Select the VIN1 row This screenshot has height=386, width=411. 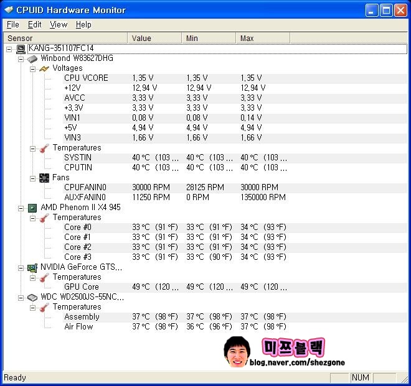tap(235, 118)
